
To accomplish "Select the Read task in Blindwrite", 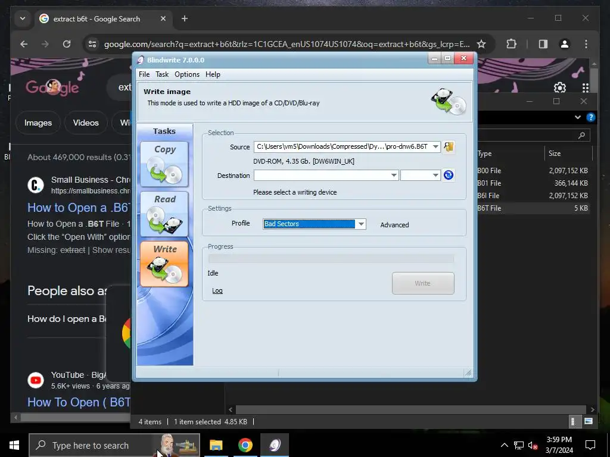I will [x=164, y=214].
